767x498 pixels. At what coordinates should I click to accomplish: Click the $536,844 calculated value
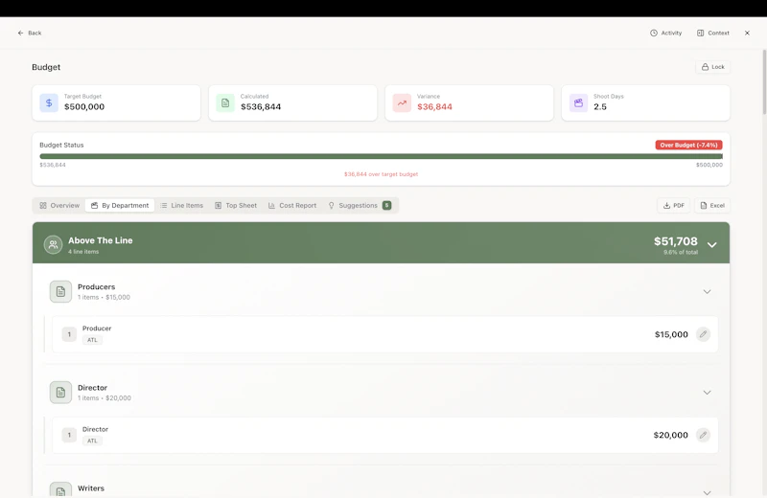pos(261,107)
